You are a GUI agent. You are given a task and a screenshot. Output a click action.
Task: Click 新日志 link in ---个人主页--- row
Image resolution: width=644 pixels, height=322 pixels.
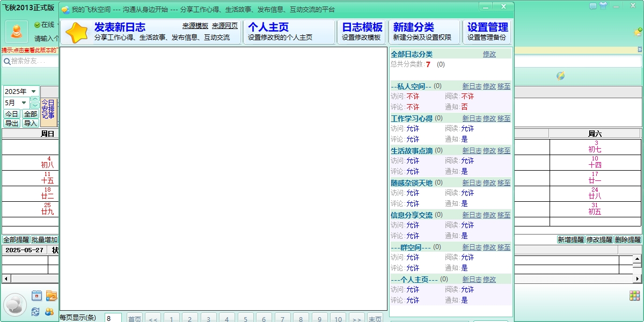[472, 279]
